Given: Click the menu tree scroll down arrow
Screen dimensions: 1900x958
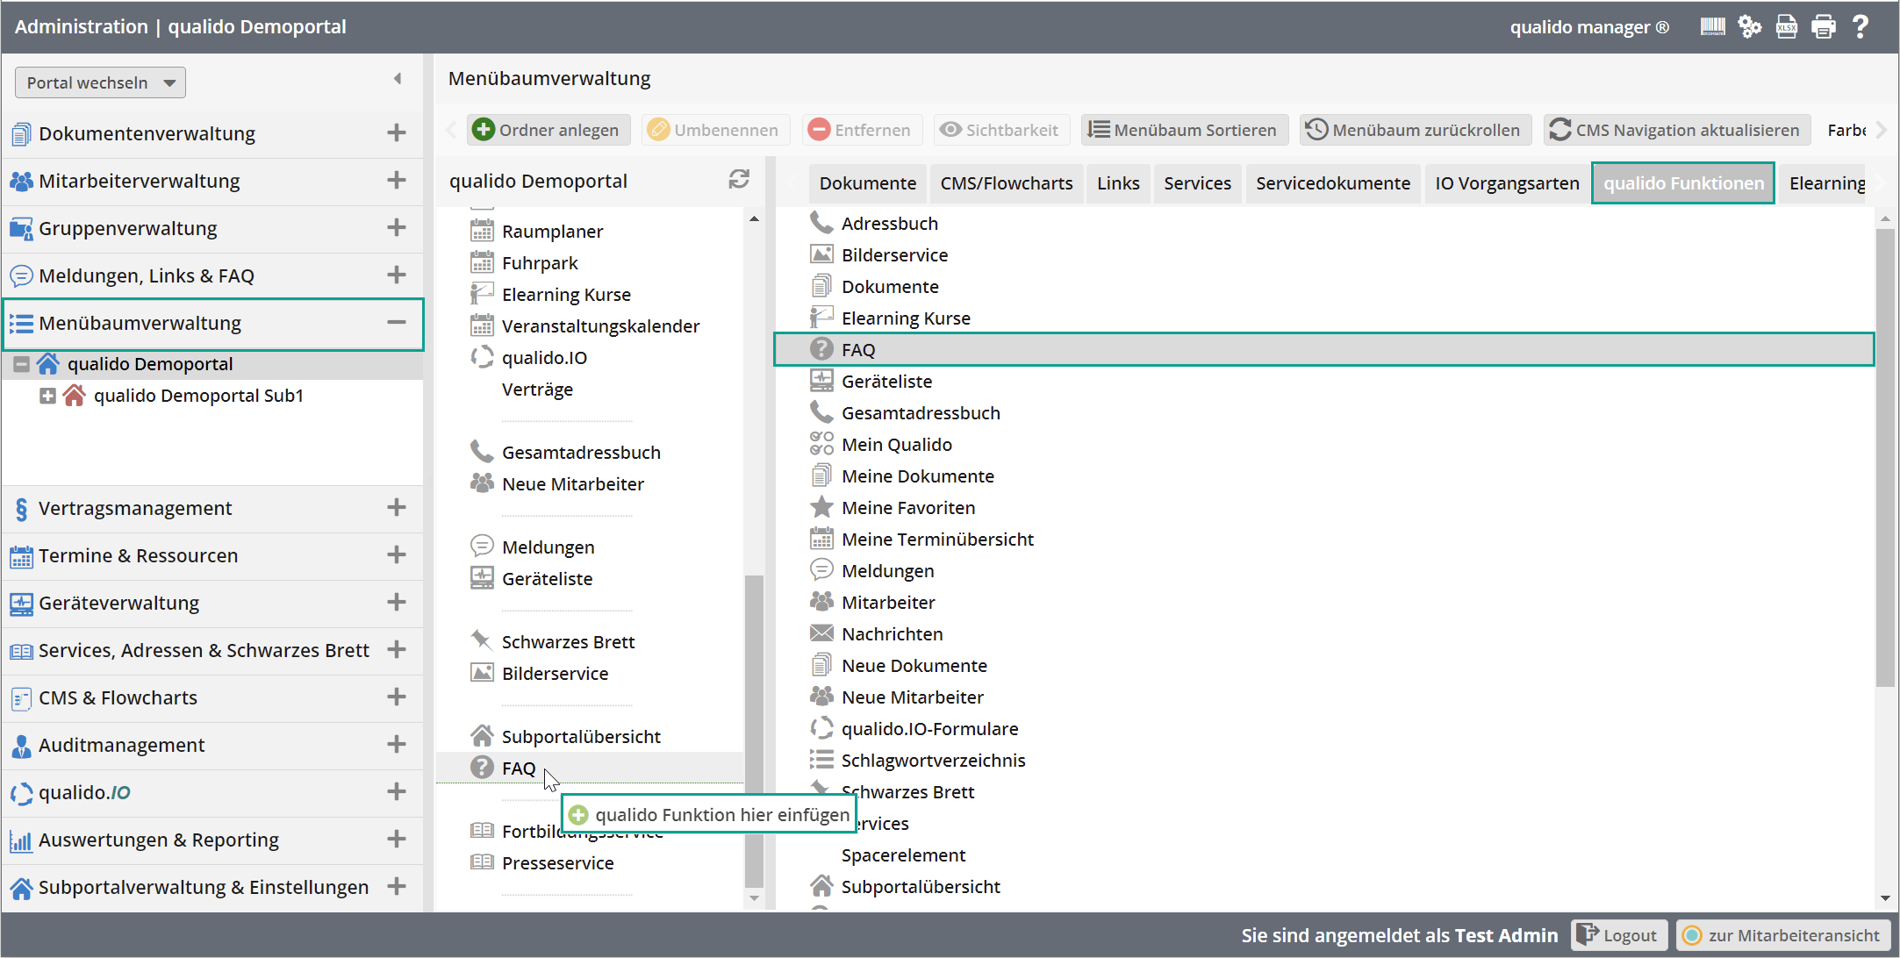Looking at the screenshot, I should tap(754, 897).
